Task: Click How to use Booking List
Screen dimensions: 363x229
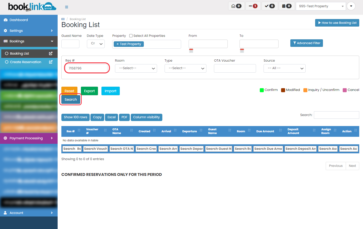Action: click(x=337, y=23)
